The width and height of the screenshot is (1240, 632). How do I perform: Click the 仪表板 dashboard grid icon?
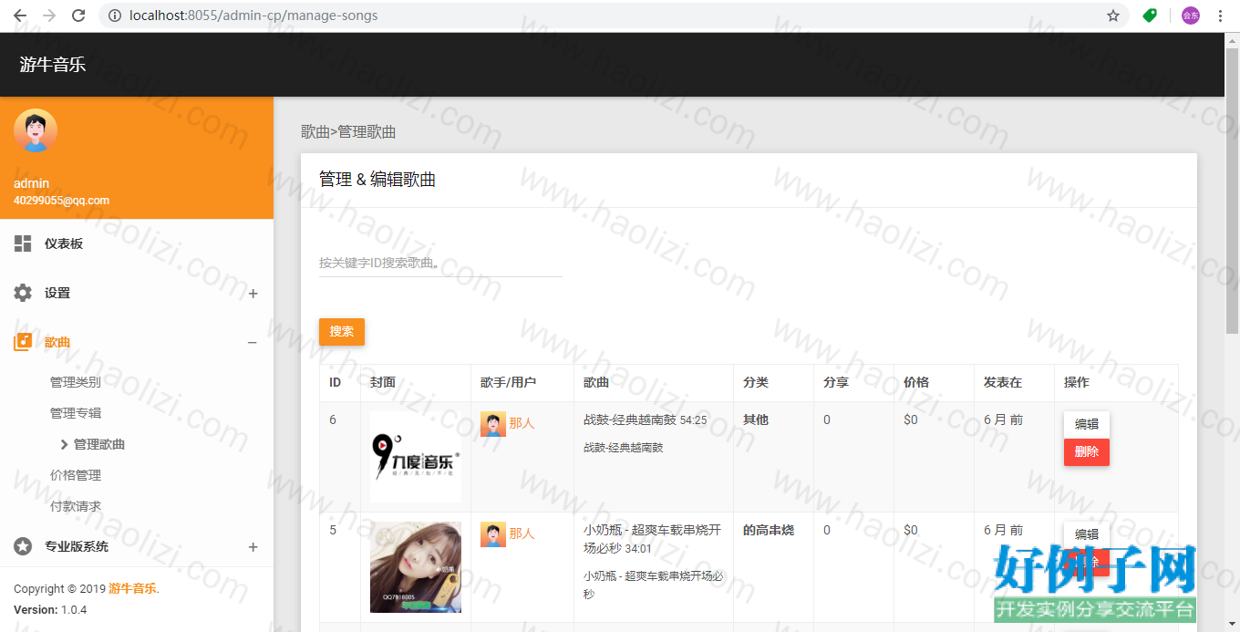click(23, 243)
